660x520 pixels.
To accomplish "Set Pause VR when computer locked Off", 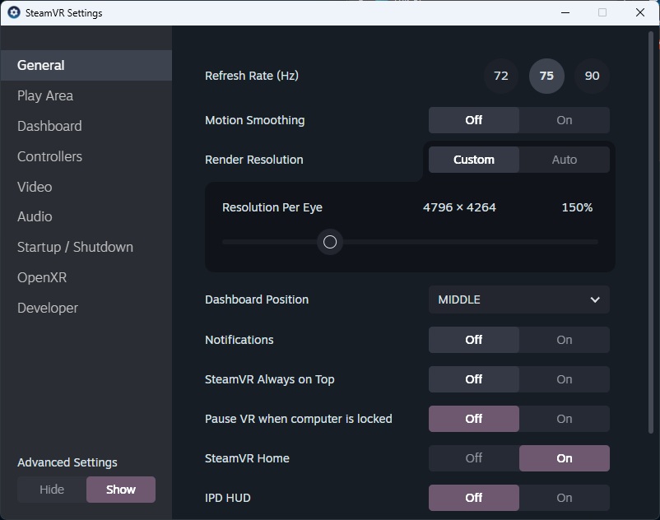I will (x=474, y=419).
